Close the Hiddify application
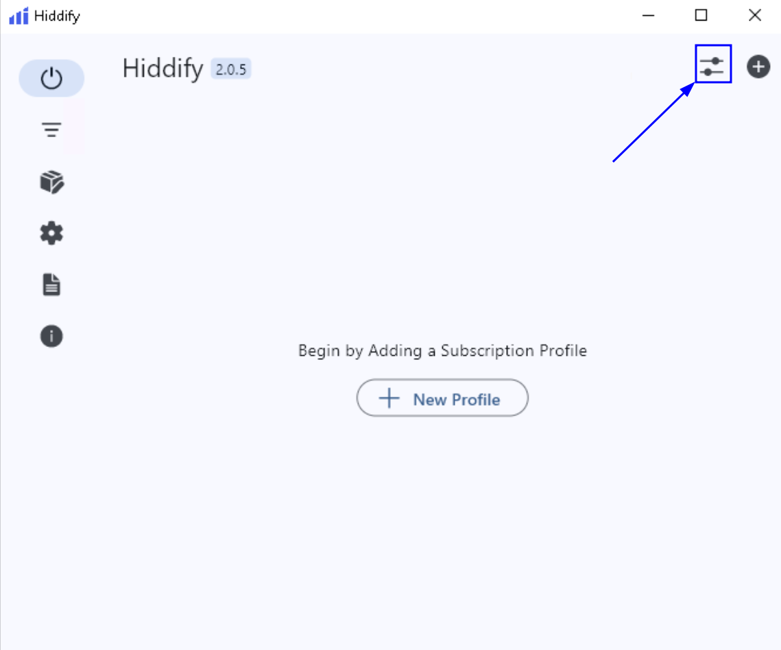Image resolution: width=781 pixels, height=650 pixels. (754, 14)
